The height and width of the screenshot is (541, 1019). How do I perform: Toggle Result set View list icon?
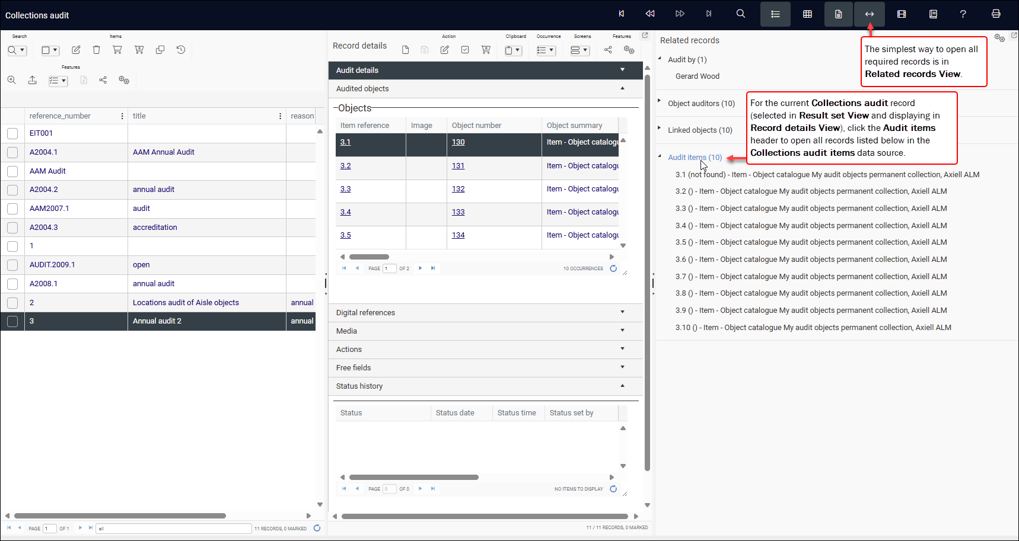tap(775, 14)
